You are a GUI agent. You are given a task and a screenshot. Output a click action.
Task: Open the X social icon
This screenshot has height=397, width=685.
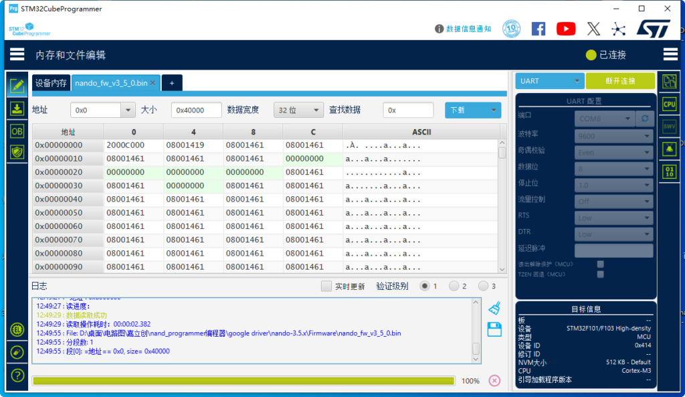[593, 29]
